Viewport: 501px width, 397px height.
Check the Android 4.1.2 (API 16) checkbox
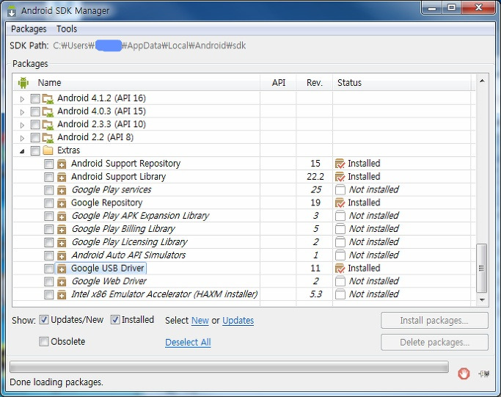tap(35, 98)
